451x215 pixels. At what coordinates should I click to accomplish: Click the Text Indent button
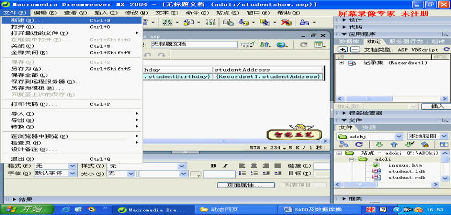point(277,173)
